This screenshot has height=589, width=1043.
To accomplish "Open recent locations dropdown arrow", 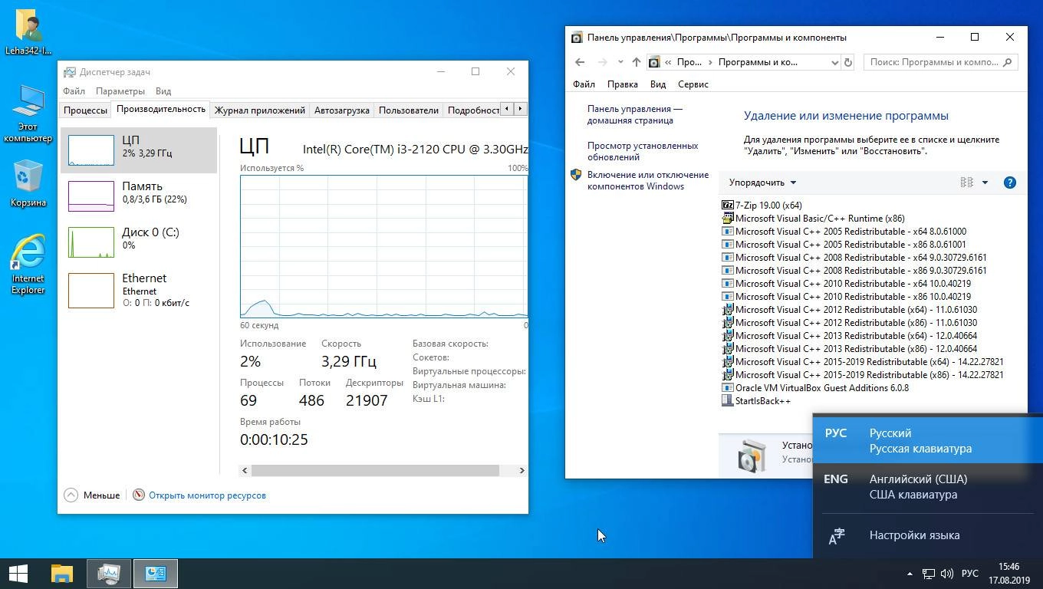I will (620, 62).
